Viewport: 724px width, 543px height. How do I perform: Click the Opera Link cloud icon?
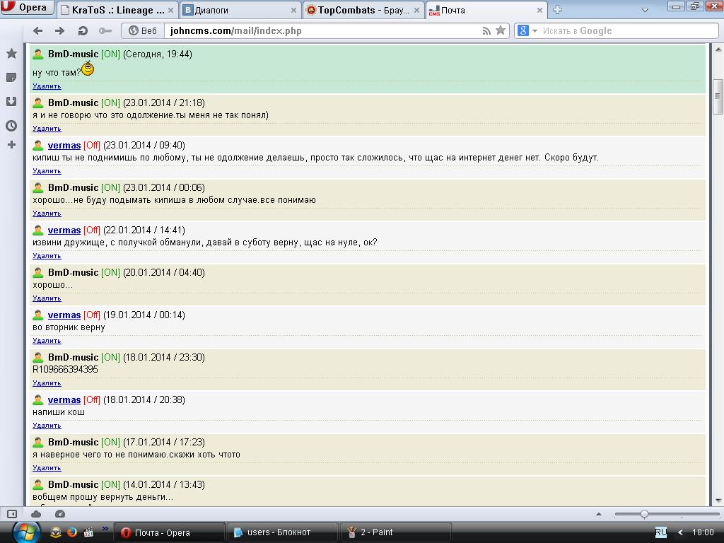click(x=36, y=514)
